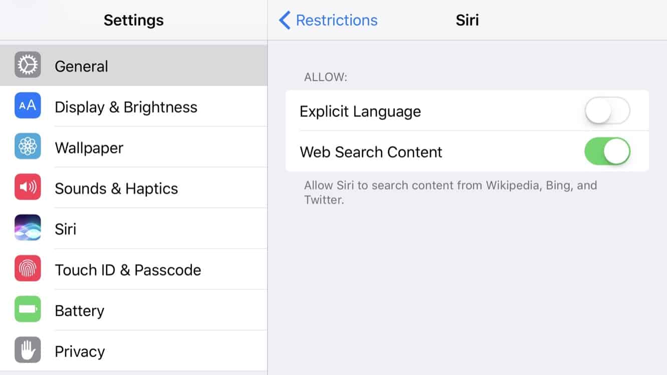
Task: Click the Explicit Language row label
Action: 360,111
